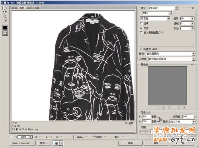
Task: Toggle the 转换为 sRGB checkbox
Action: pos(141,49)
